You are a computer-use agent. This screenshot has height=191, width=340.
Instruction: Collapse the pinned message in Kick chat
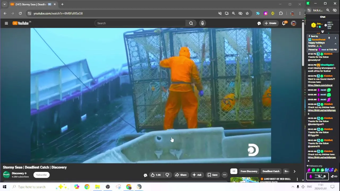[335, 44]
